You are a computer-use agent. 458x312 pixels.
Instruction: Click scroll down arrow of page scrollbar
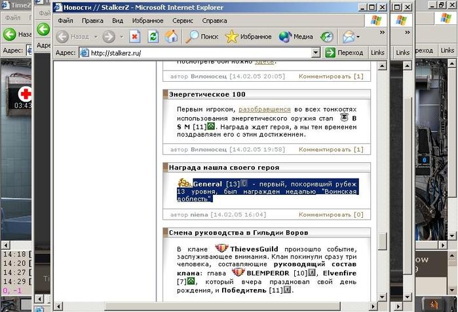coord(382,297)
